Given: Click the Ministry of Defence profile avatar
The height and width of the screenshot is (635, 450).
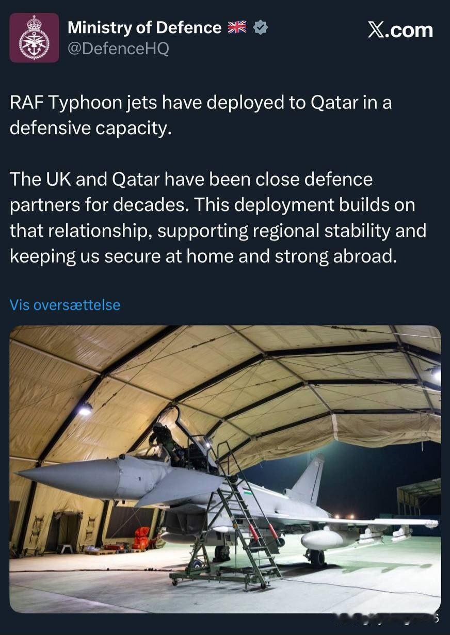Looking at the screenshot, I should point(35,38).
